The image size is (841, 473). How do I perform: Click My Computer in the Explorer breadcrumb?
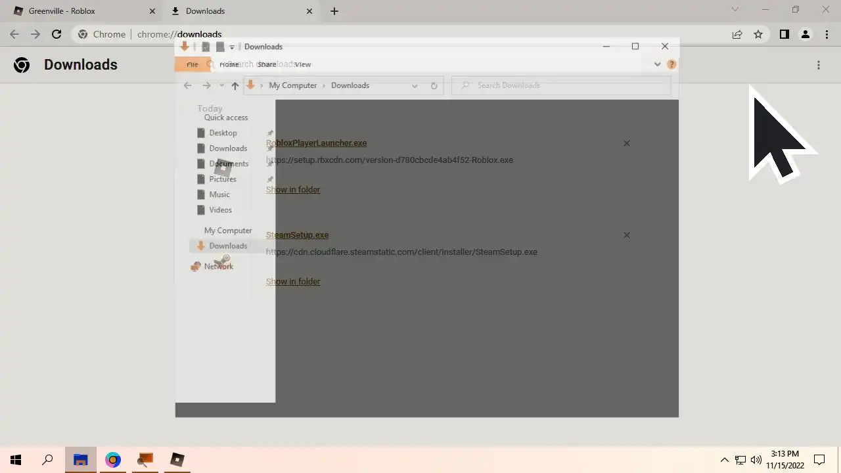[293, 85]
